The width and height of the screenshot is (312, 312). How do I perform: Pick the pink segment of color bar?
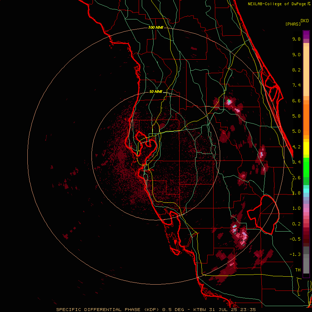tap(306, 210)
